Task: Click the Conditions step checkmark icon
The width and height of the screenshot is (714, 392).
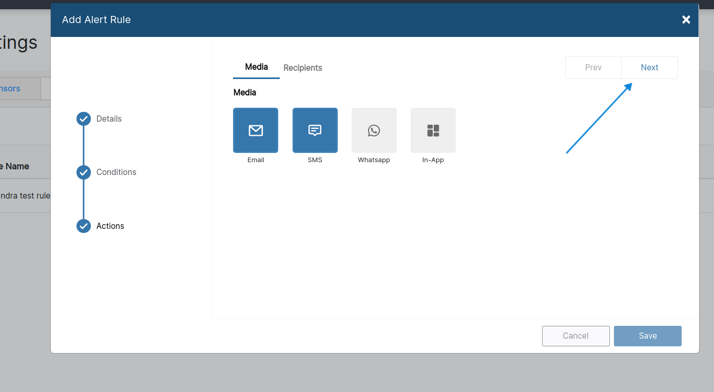Action: tap(83, 172)
